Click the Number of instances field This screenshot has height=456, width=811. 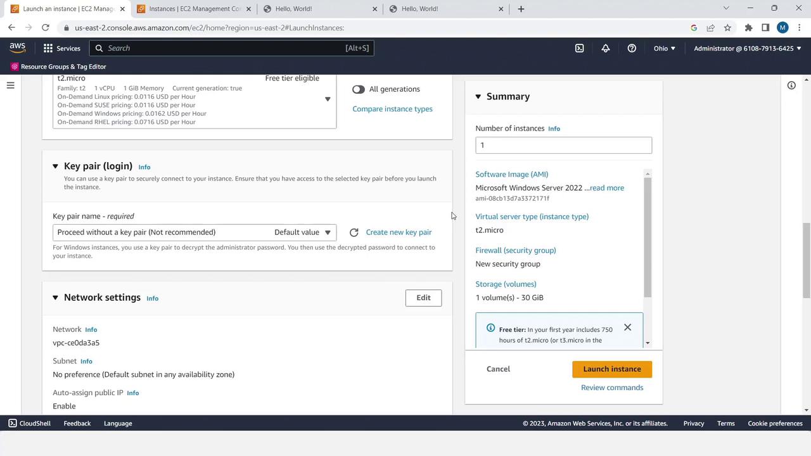click(563, 145)
